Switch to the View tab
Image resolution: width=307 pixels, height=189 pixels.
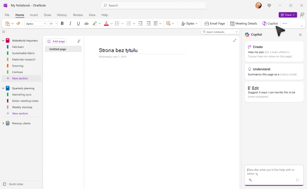(x=92, y=15)
